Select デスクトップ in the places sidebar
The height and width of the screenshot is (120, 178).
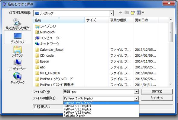coord(17,38)
